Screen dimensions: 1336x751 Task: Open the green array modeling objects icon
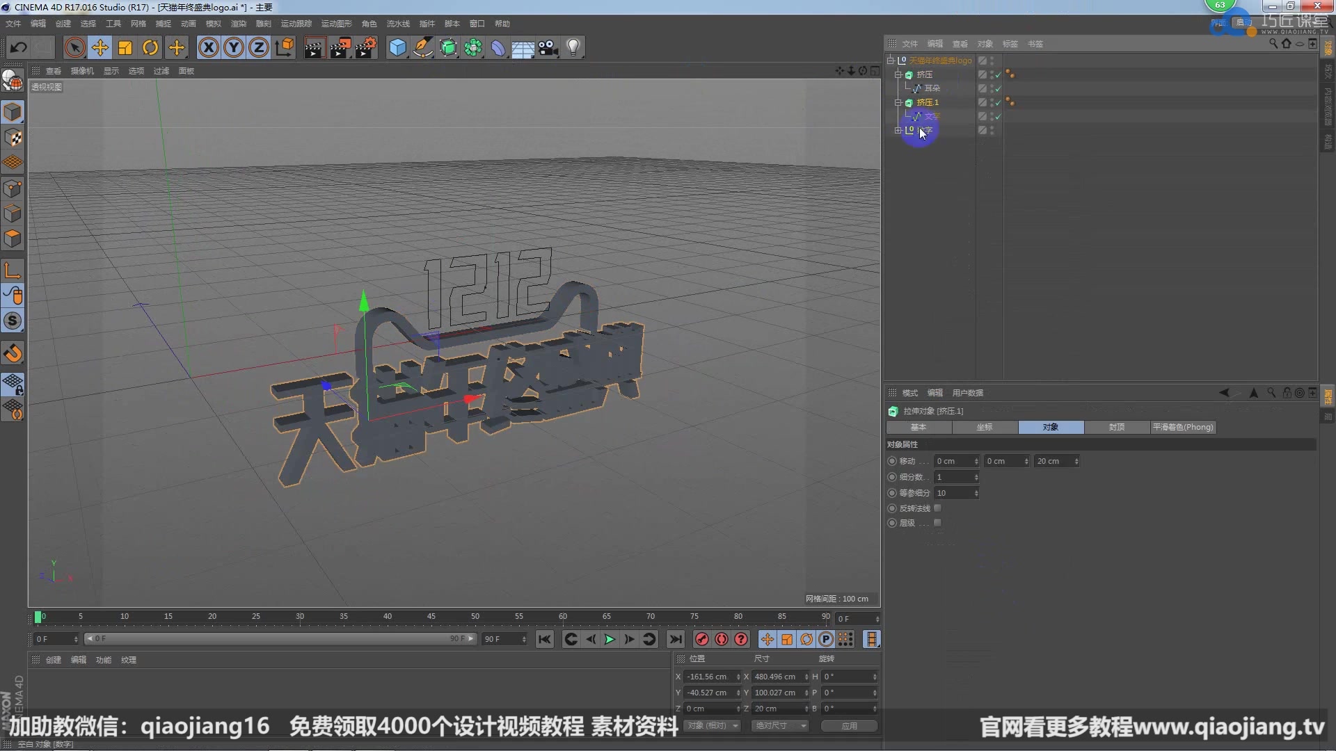474,47
